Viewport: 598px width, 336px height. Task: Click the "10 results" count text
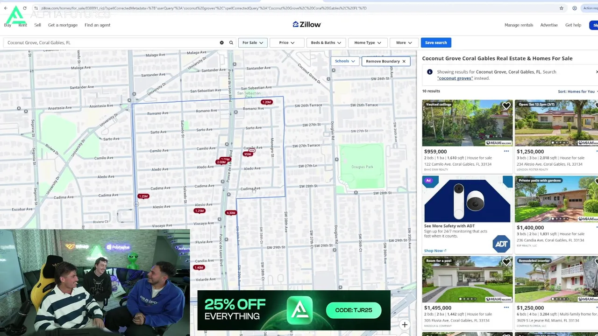(x=431, y=91)
